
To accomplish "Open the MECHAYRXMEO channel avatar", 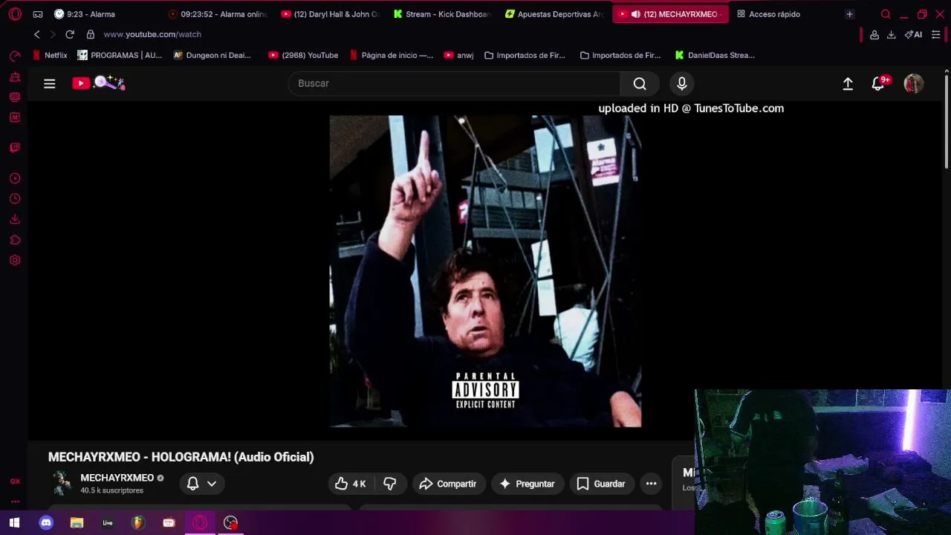I will (61, 484).
